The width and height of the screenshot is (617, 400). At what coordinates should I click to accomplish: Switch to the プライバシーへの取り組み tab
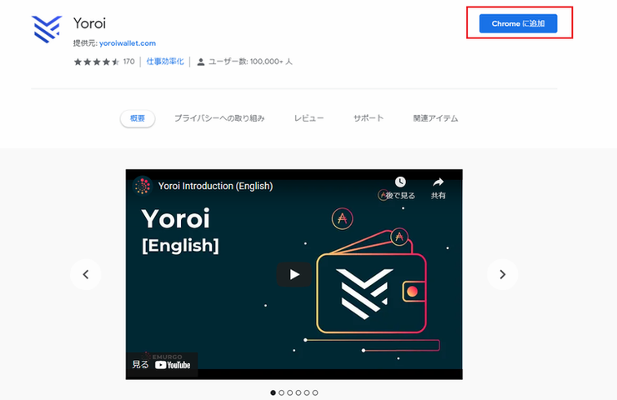(x=219, y=118)
